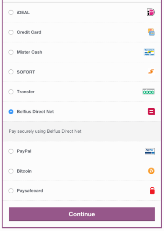164x231 pixels.
Task: Click the PayPal logo icon
Action: click(x=150, y=151)
